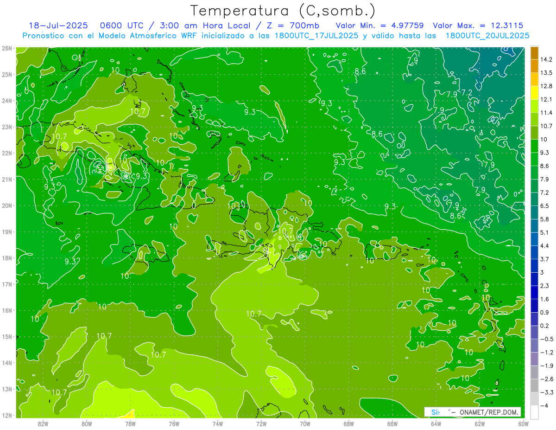Click the '76W' longitude axis label
This screenshot has width=556, height=430.
(x=174, y=424)
